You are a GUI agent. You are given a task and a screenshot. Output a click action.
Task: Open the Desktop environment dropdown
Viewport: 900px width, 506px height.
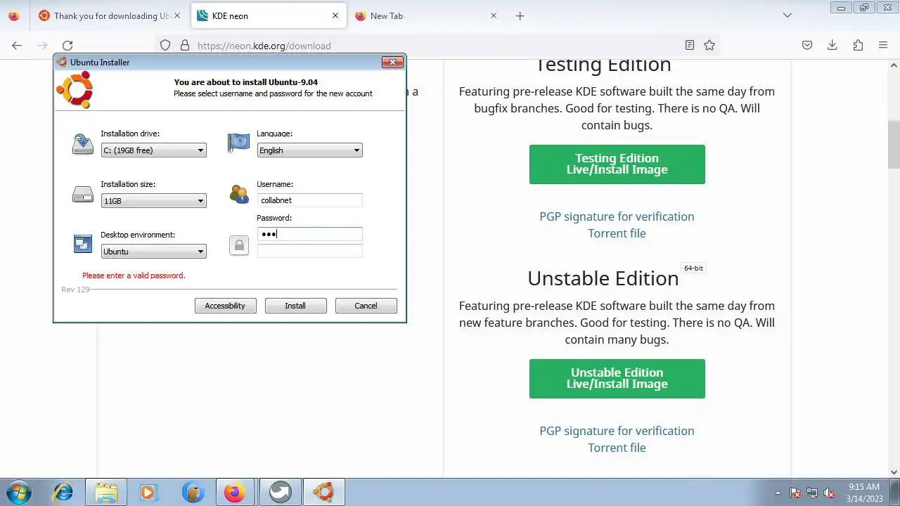(153, 252)
